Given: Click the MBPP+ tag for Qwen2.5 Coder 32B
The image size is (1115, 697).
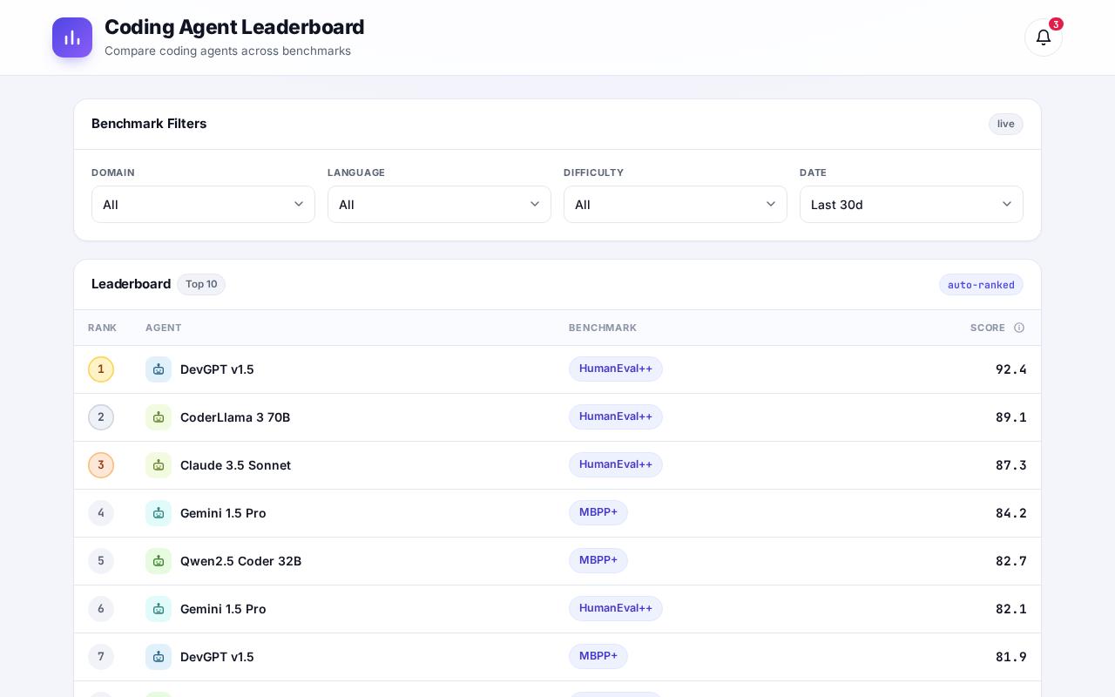Looking at the screenshot, I should 598,561.
